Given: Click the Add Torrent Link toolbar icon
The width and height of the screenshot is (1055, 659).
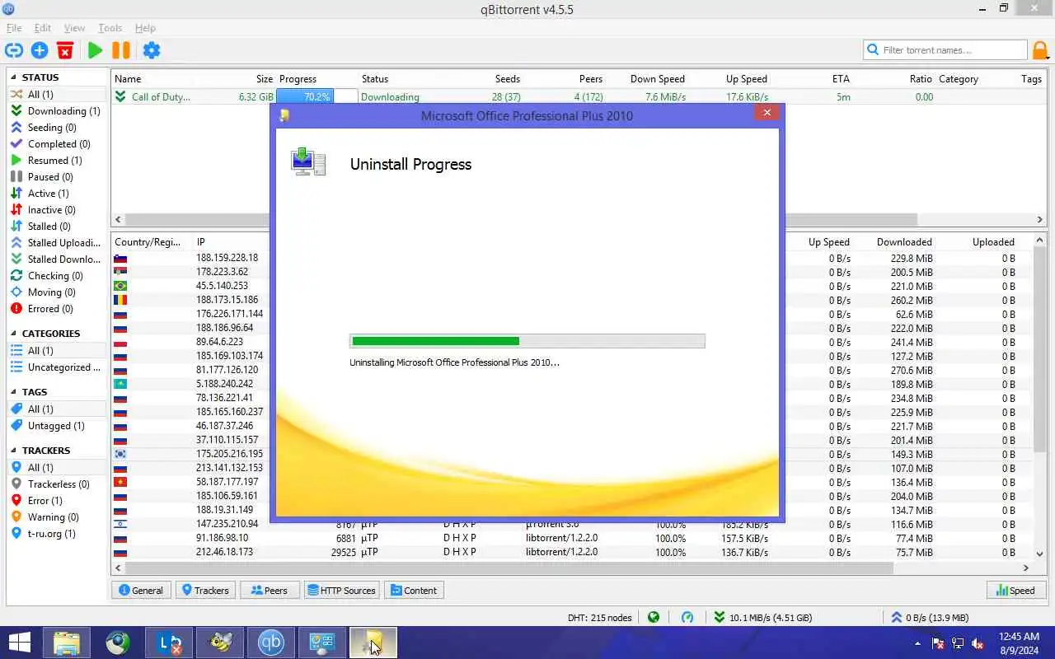Looking at the screenshot, I should 14,50.
